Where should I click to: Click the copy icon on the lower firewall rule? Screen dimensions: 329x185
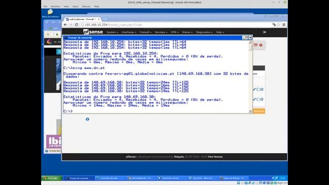click(x=258, y=99)
